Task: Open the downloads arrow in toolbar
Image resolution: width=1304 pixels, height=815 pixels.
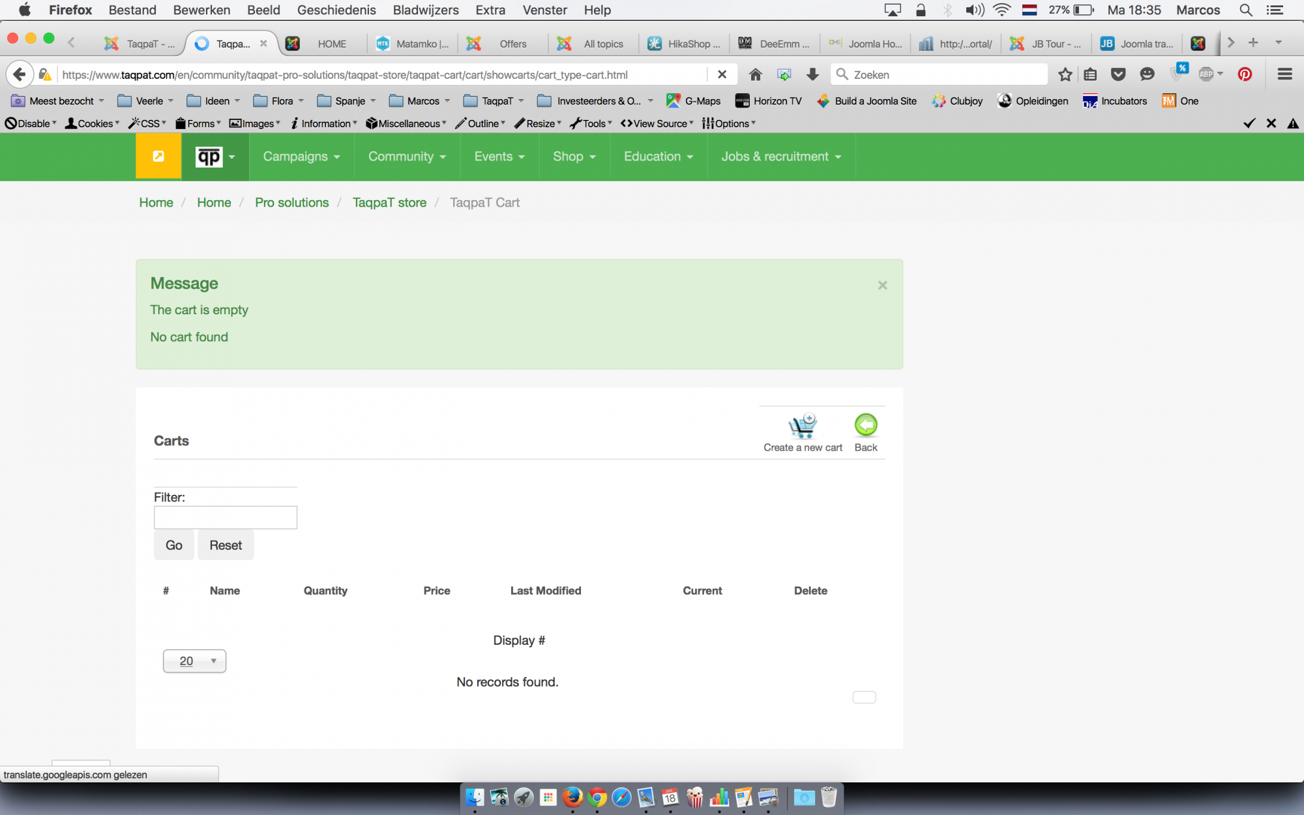Action: coord(812,74)
